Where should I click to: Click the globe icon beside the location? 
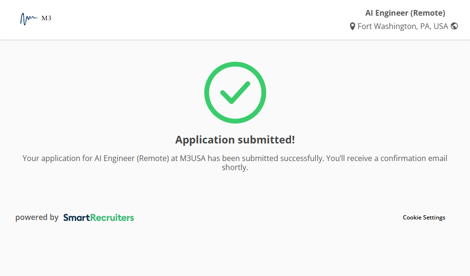coord(454,26)
